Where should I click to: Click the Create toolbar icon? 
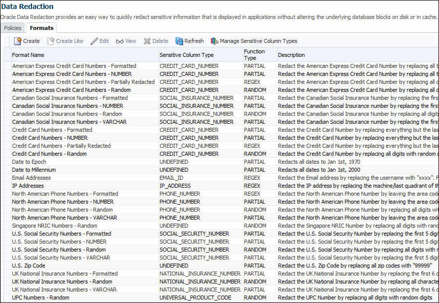coord(17,41)
